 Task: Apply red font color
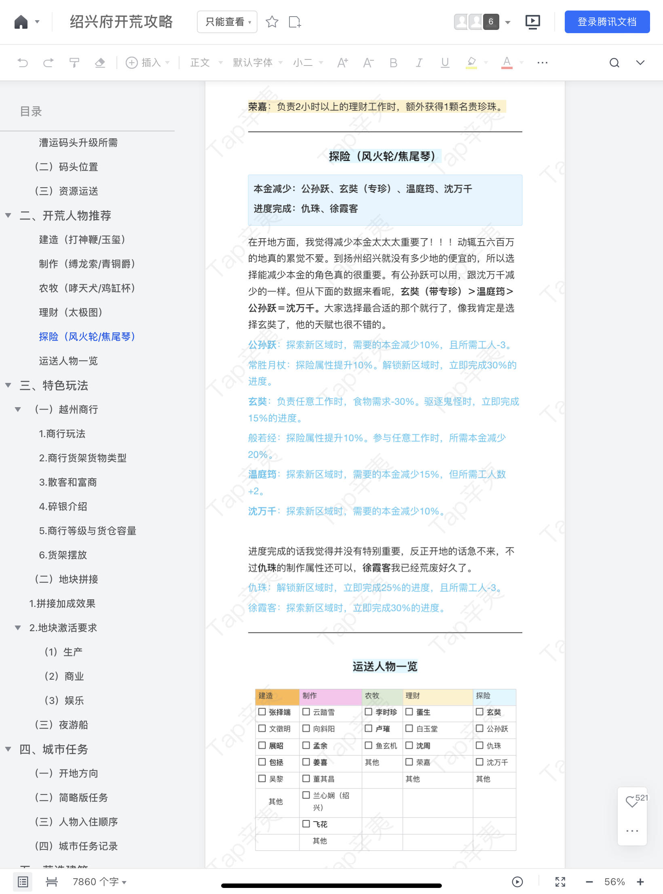(x=507, y=63)
